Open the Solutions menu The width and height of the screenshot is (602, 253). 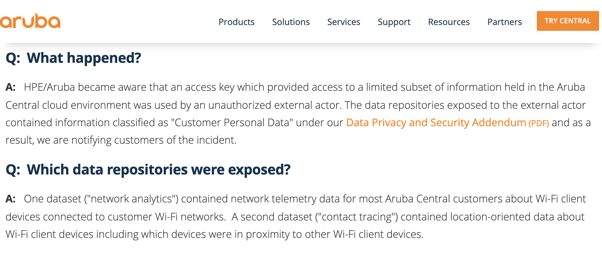[x=291, y=22]
